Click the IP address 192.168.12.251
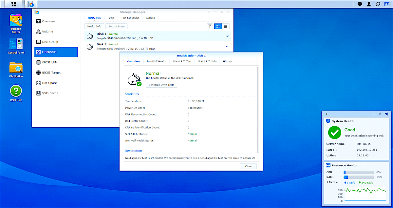Viewport: 393px width, 208px height. [x=367, y=150]
